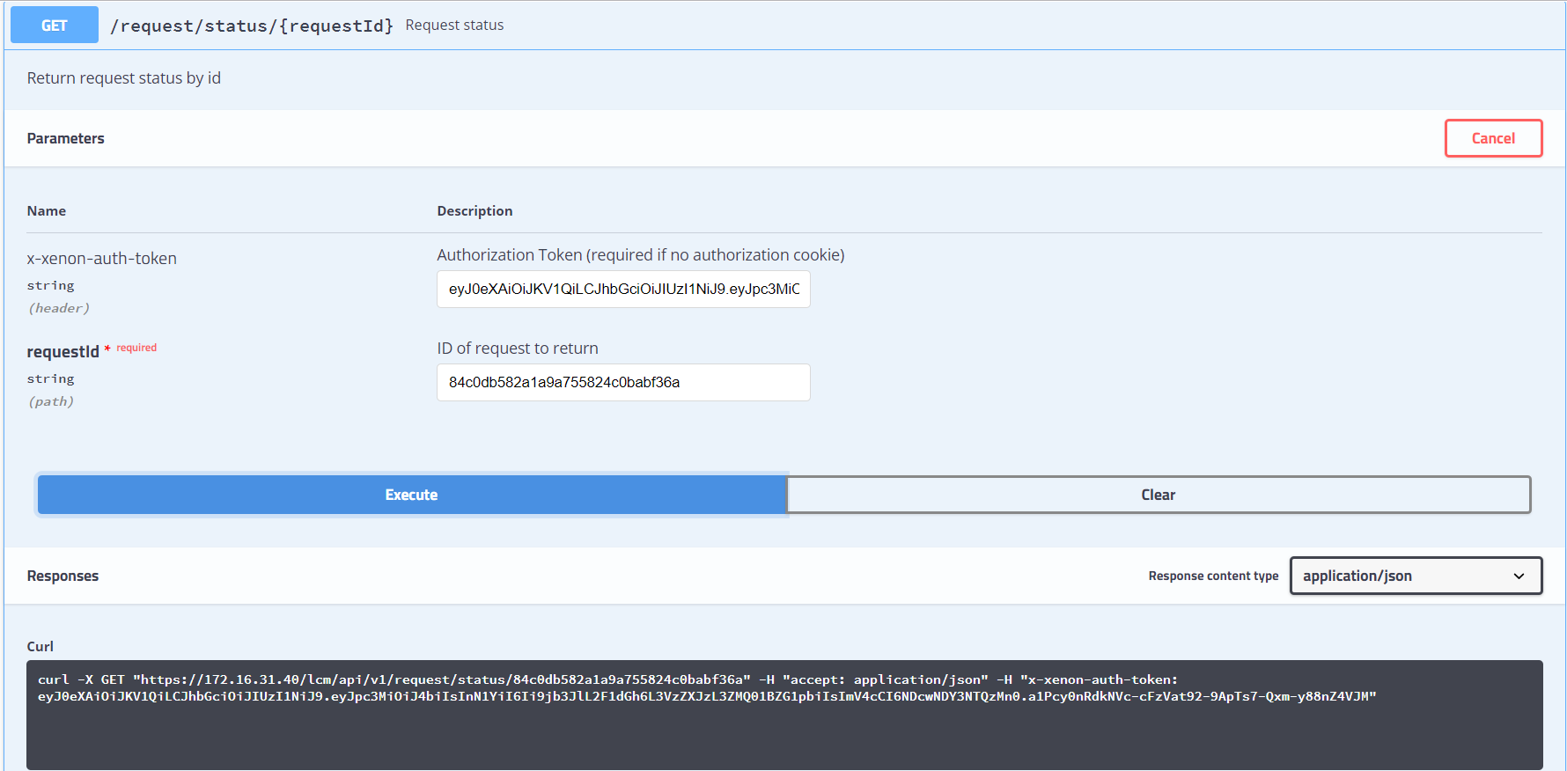
Task: Focus the x-xenon-auth-token input field
Action: pos(623,290)
